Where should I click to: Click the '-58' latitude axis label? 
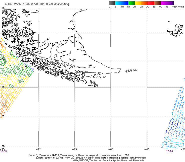[2, 116]
